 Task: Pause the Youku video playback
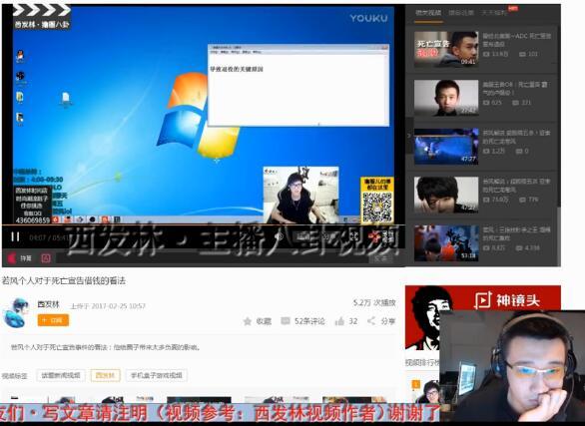pos(15,236)
